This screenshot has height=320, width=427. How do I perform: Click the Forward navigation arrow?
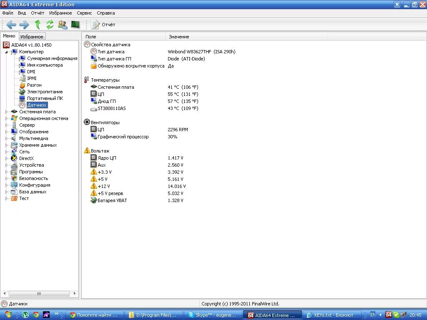24,25
